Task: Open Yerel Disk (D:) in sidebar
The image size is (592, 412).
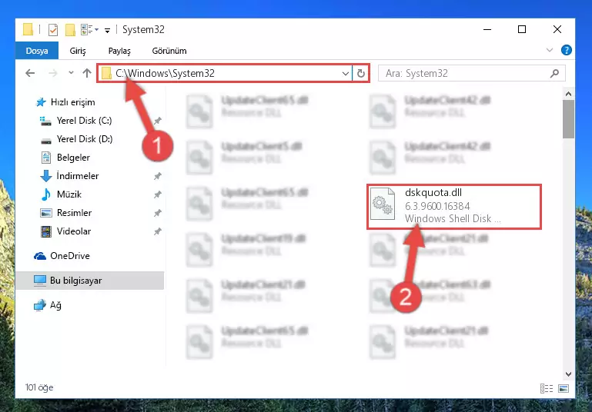Action: (85, 139)
